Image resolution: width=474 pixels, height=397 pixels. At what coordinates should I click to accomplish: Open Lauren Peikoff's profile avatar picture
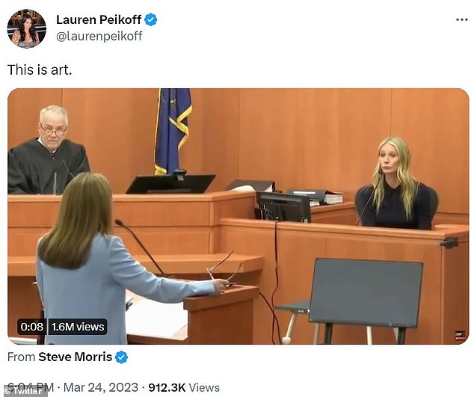27,28
